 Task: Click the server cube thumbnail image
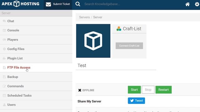pyautogui.click(x=93, y=41)
